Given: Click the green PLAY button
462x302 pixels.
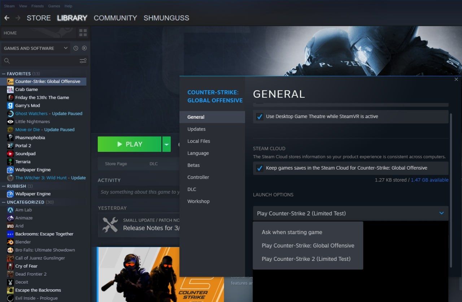Looking at the screenshot, I should click(x=129, y=144).
